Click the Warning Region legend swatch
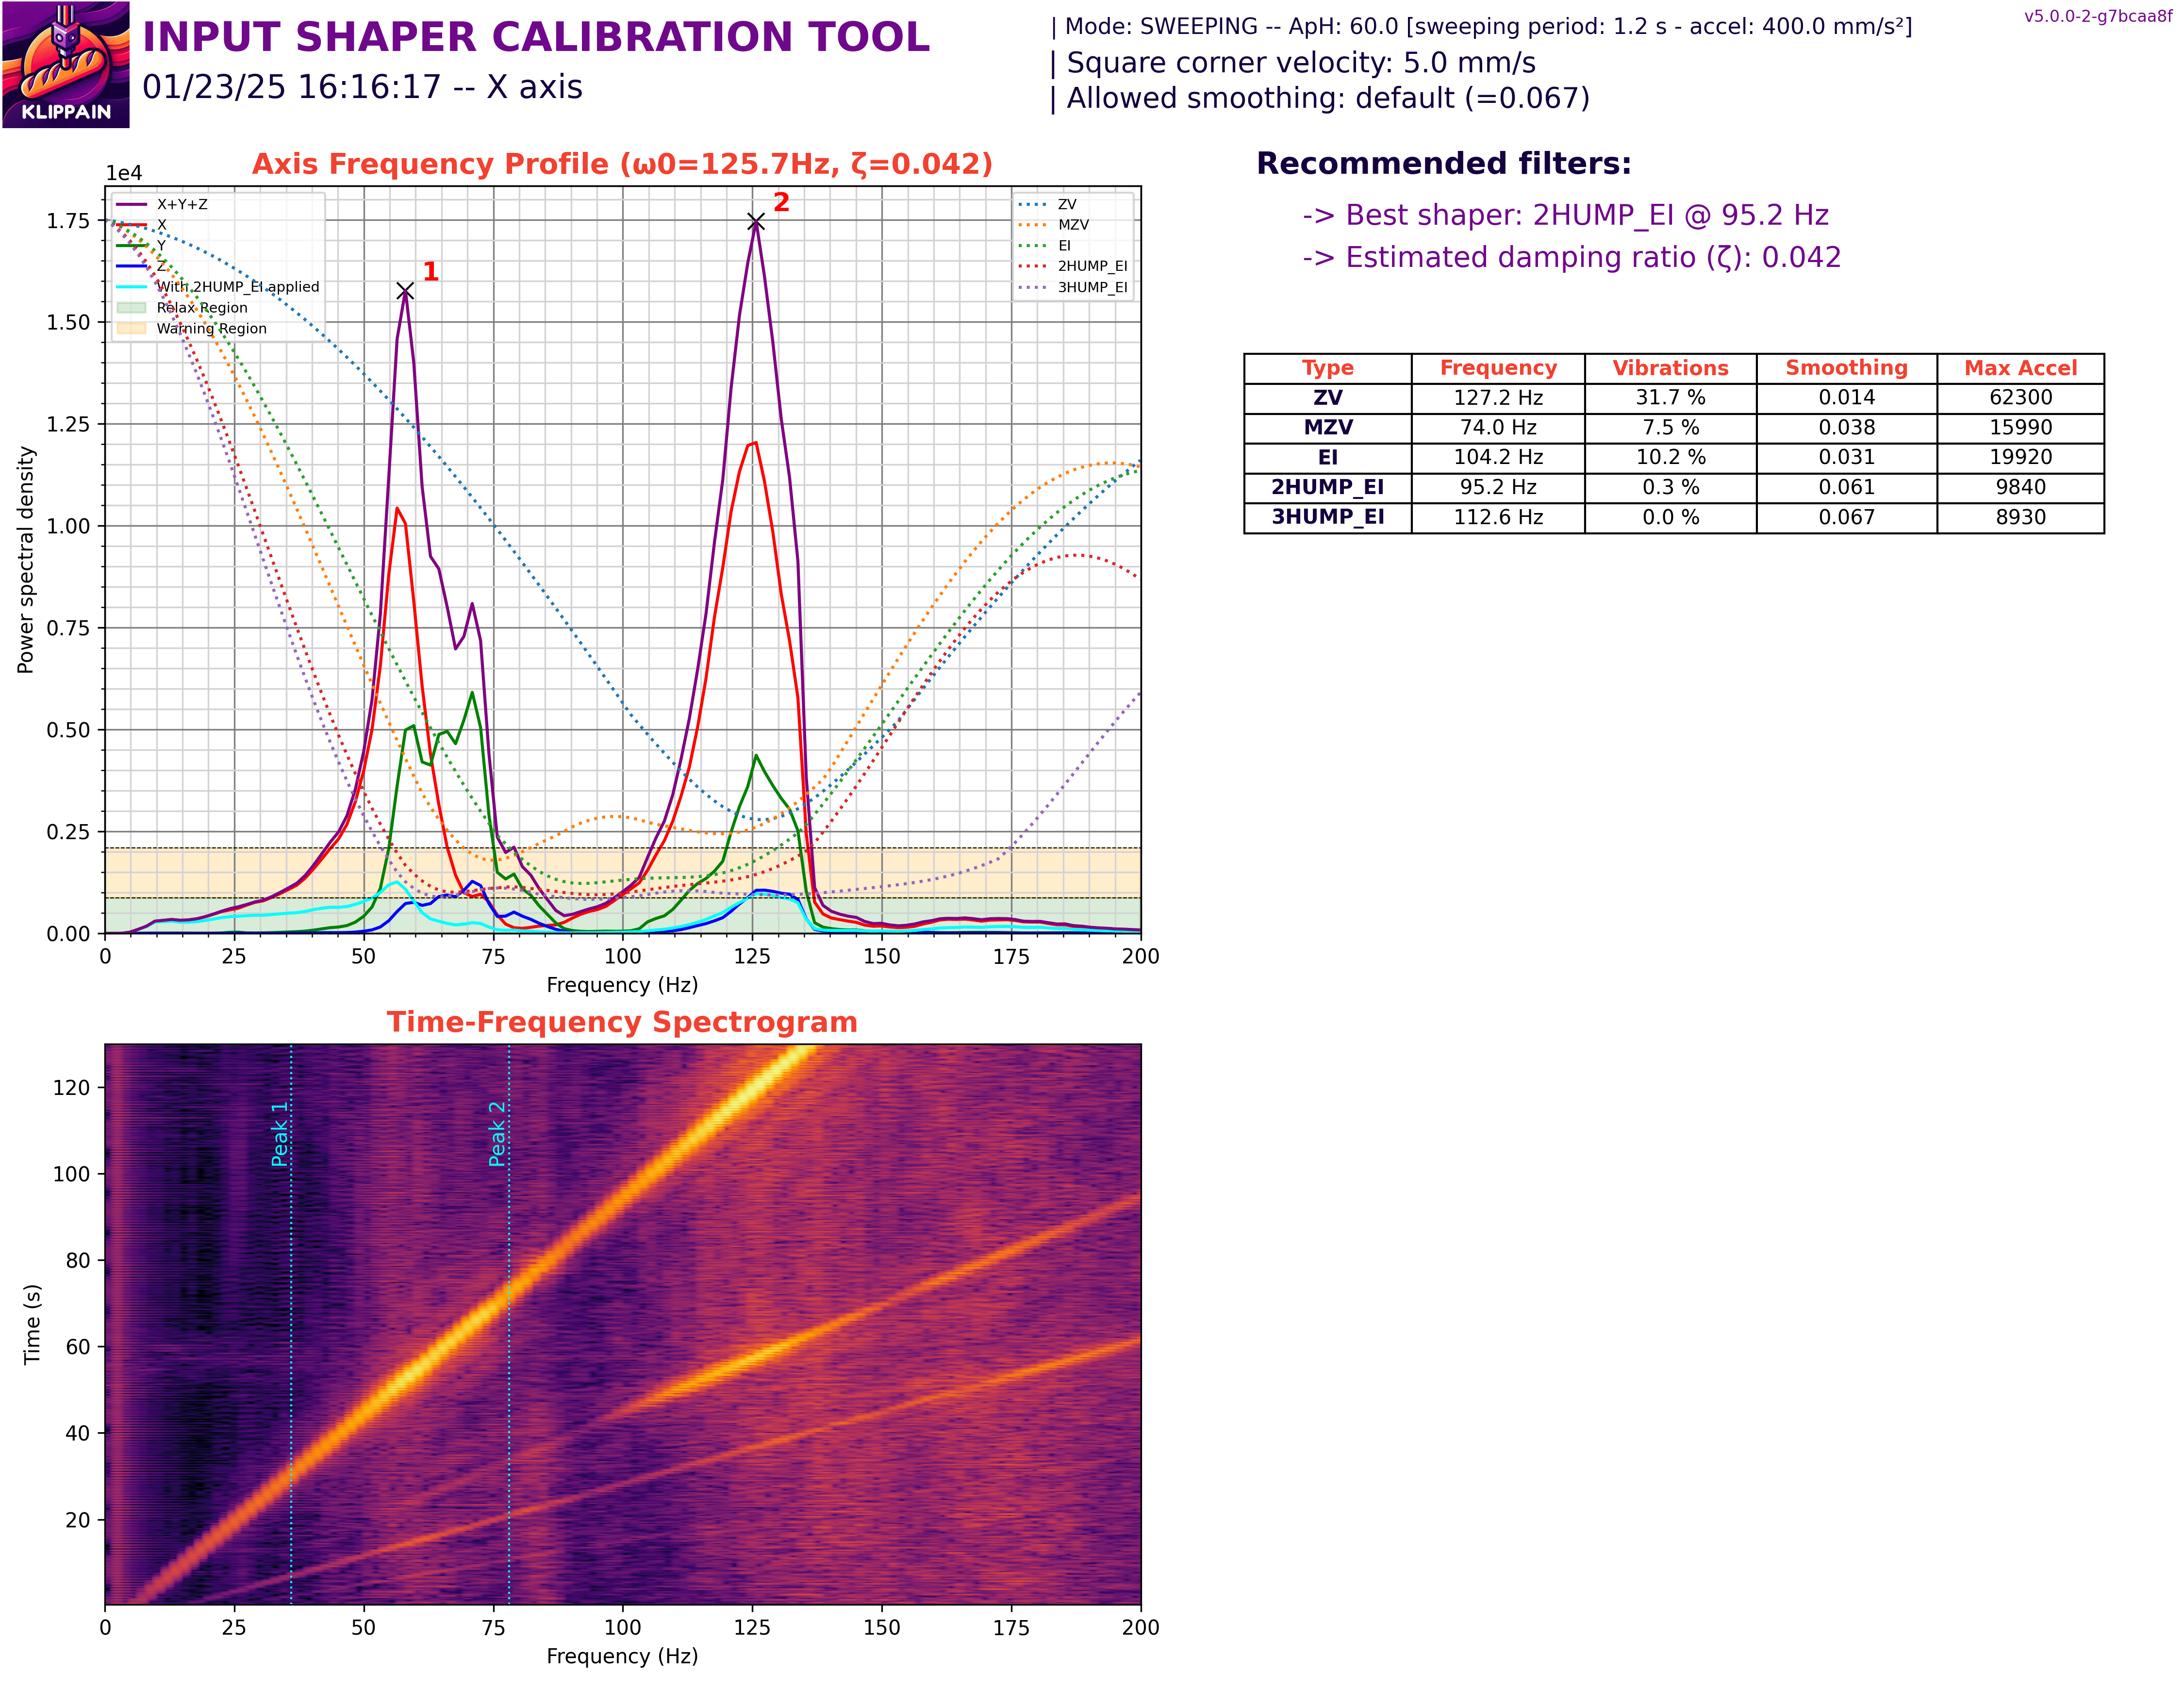The image size is (2184, 1689). click(x=131, y=328)
